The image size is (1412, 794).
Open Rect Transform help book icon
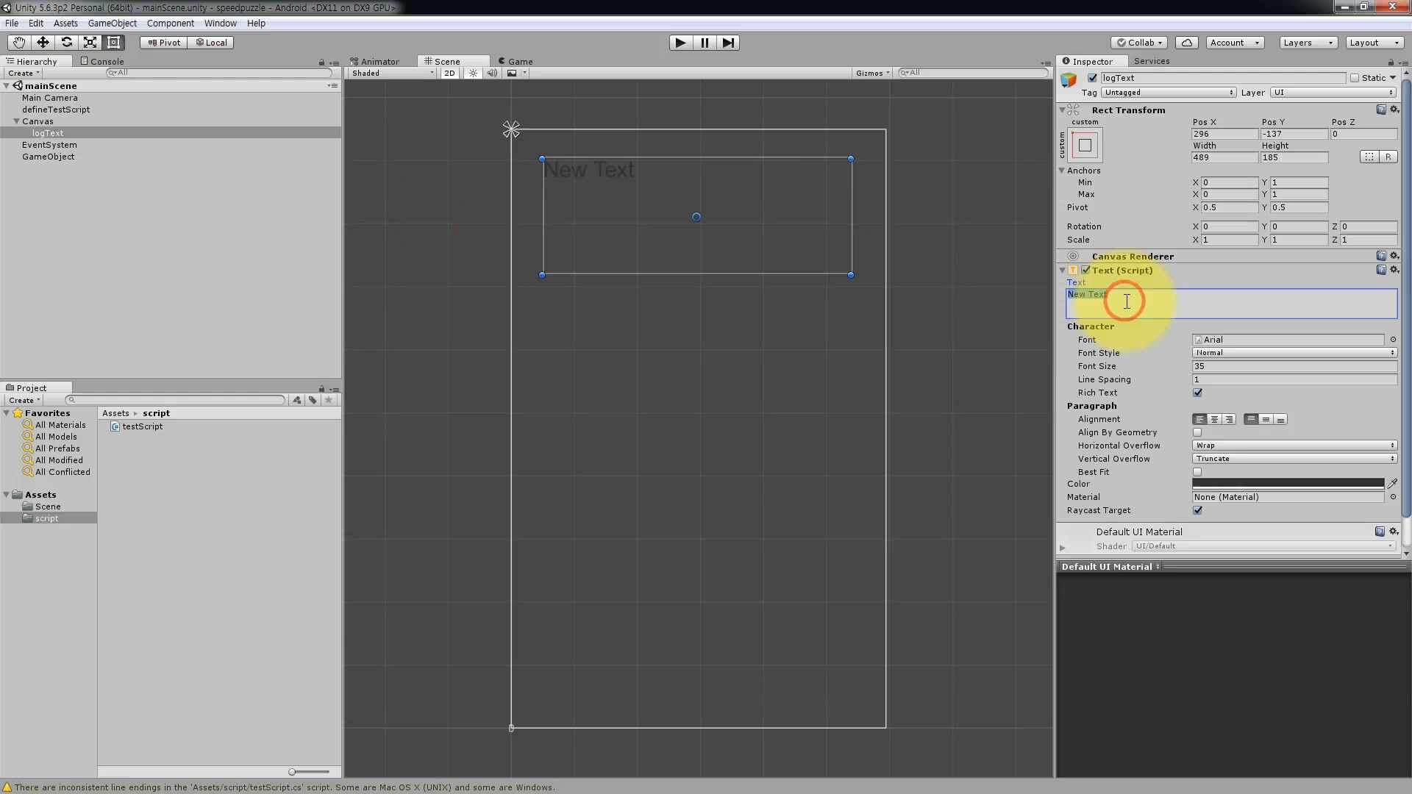click(1381, 110)
